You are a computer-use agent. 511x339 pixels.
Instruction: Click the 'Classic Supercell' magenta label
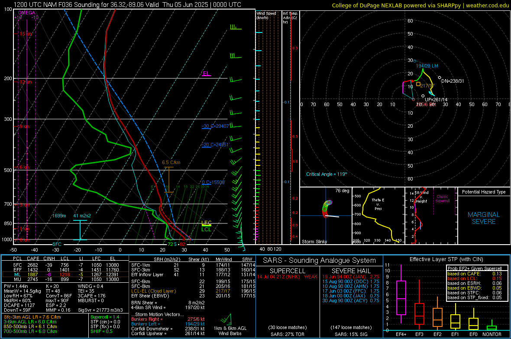(x=443, y=199)
